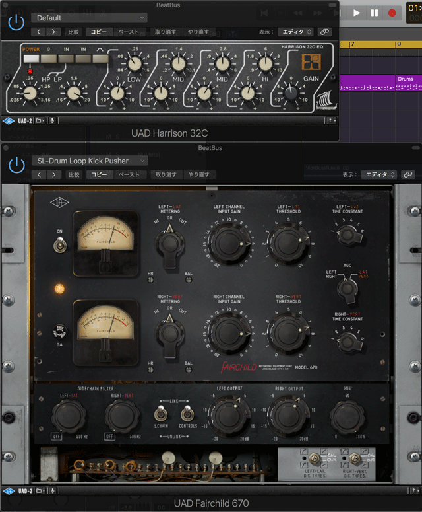The image size is (422, 512).
Task: Open the SL-Drum Loop Kick Pusher preset dropdown
Action: [x=90, y=161]
